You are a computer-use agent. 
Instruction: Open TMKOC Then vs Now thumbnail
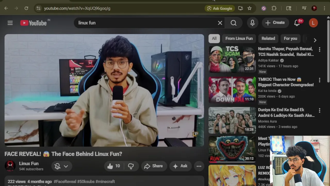(x=232, y=90)
